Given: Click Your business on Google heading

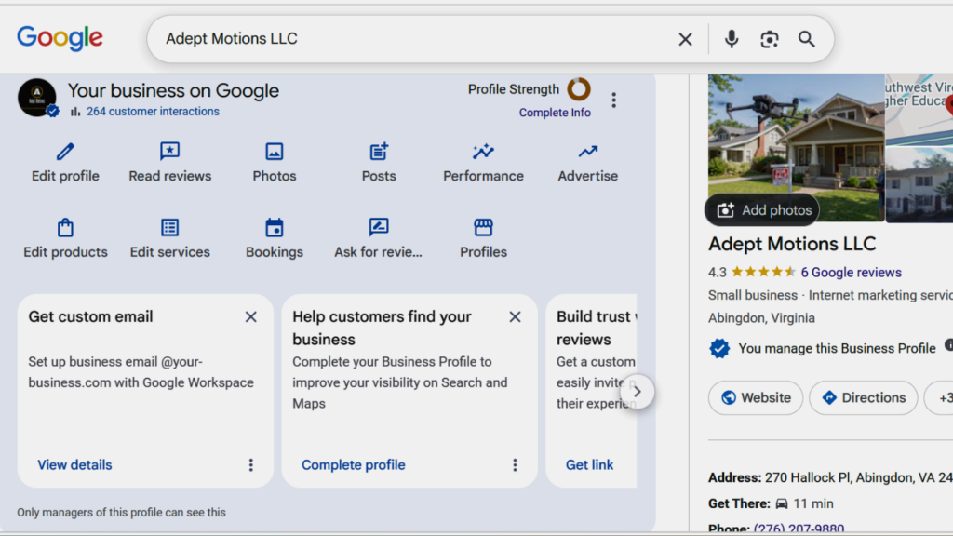Looking at the screenshot, I should coord(173,90).
